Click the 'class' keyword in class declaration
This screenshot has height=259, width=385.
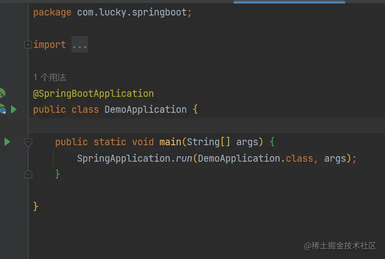85,109
